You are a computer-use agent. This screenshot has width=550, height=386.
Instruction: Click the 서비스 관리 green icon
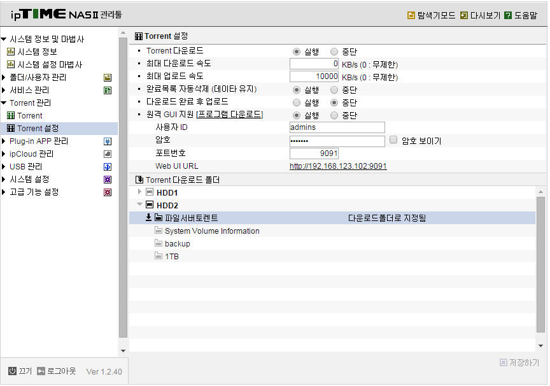click(x=108, y=90)
